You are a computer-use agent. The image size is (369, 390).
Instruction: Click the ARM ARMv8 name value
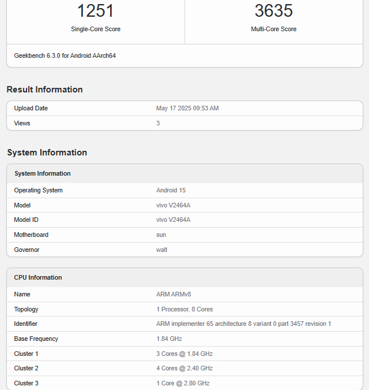pyautogui.click(x=174, y=294)
